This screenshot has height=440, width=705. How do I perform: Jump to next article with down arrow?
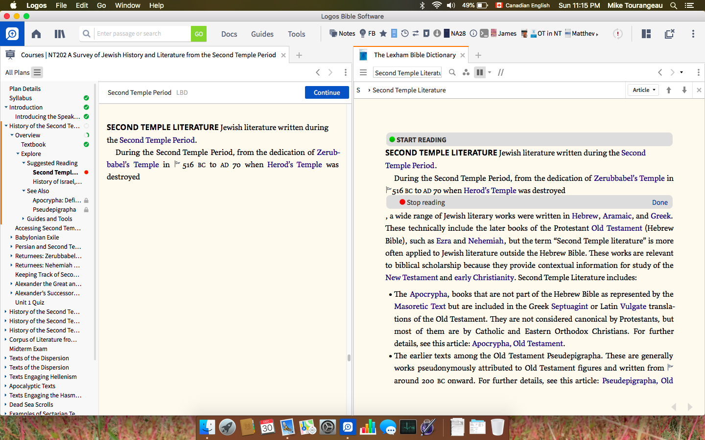(x=684, y=90)
